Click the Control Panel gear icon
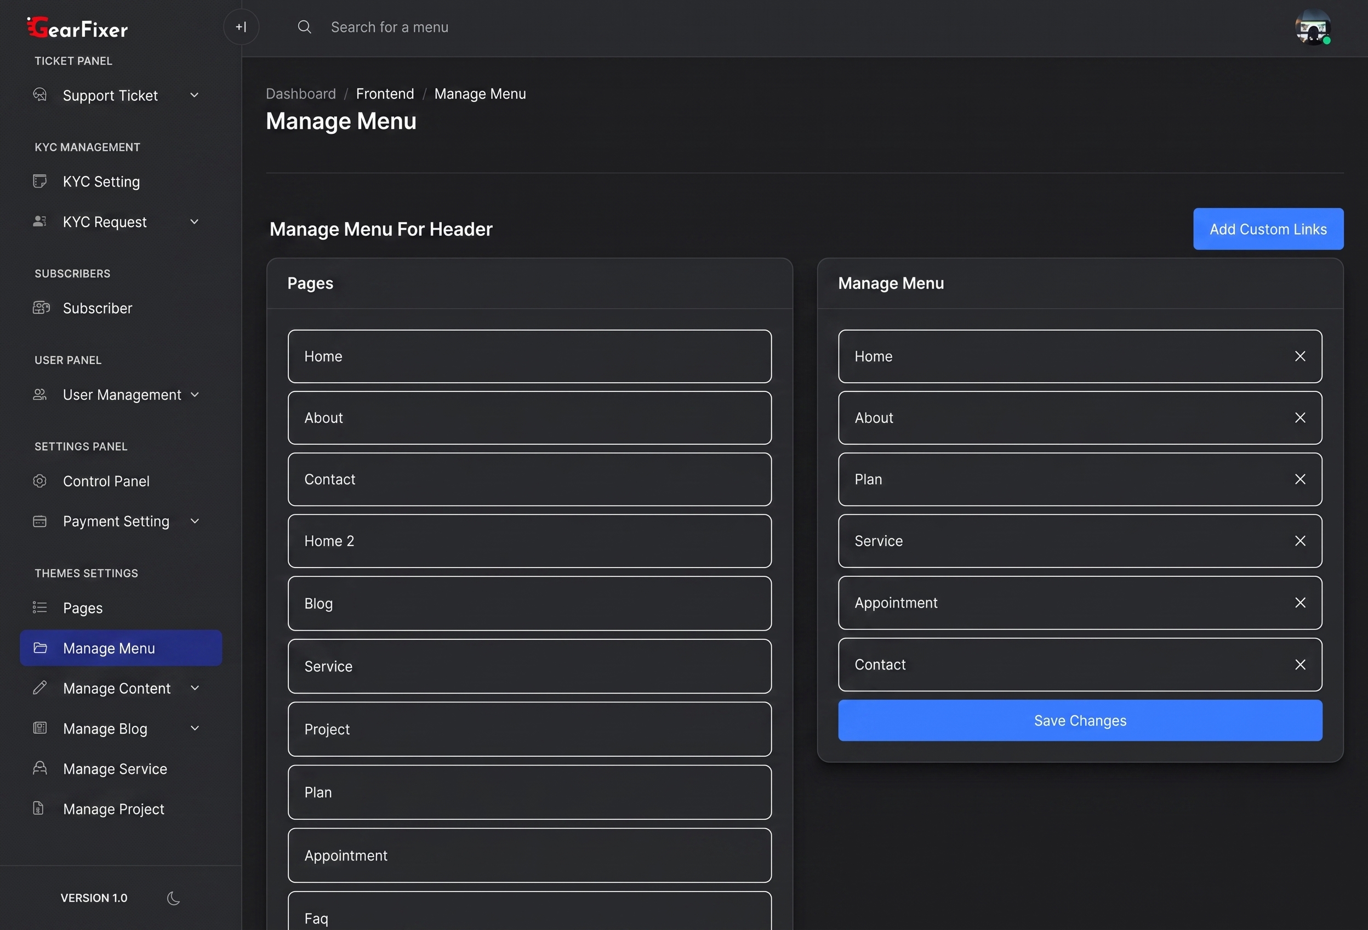Image resolution: width=1368 pixels, height=930 pixels. pos(39,480)
